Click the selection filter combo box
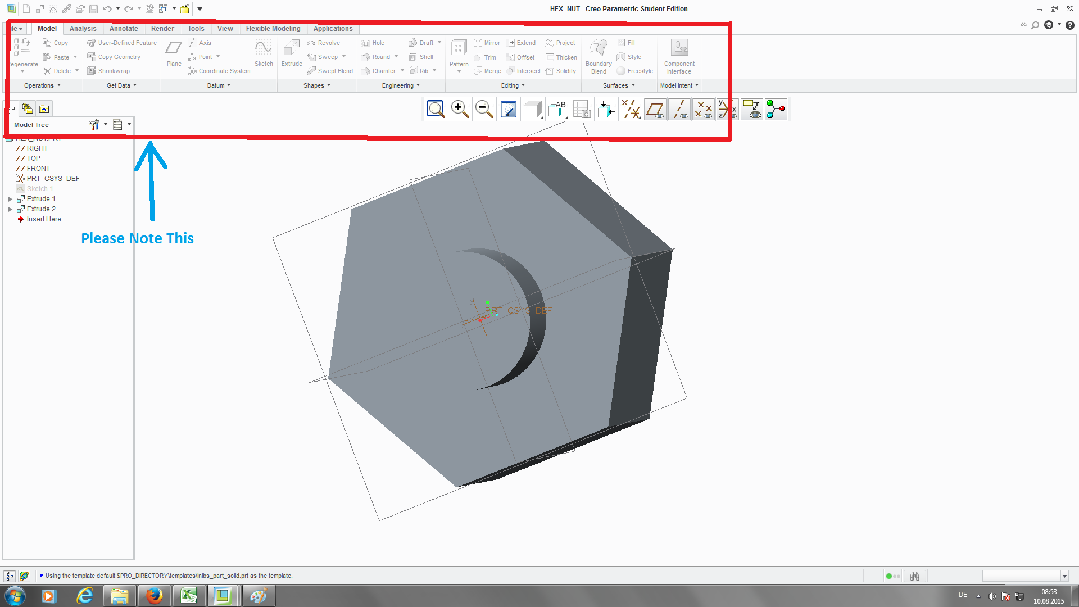The width and height of the screenshot is (1079, 607). (1024, 576)
